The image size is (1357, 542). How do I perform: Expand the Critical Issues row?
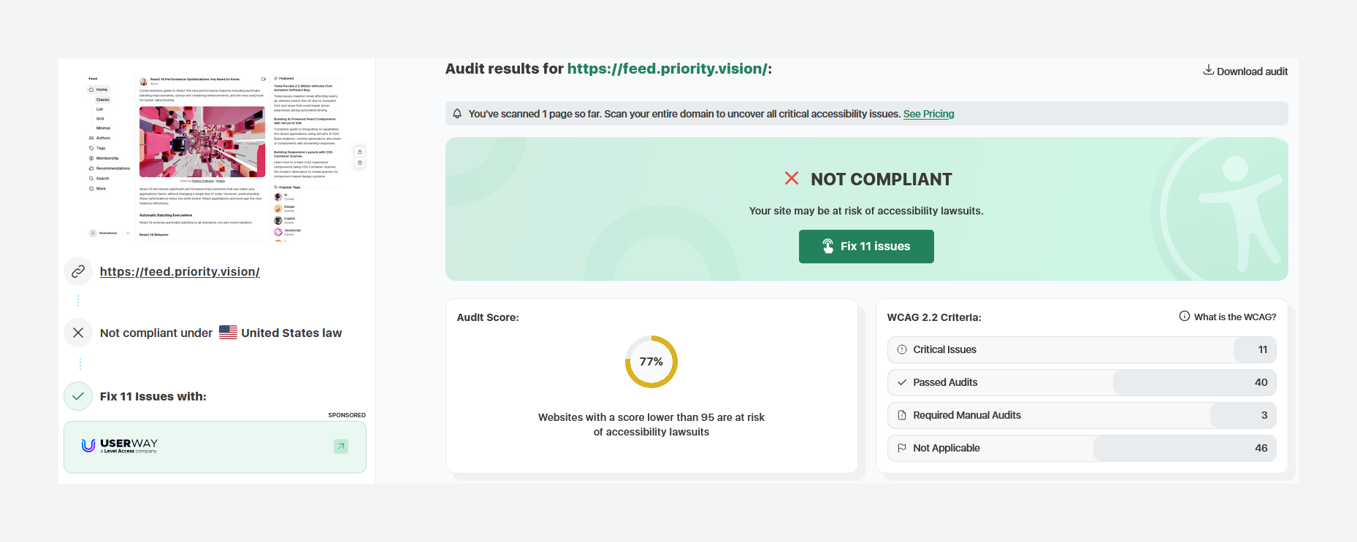[x=1082, y=349]
